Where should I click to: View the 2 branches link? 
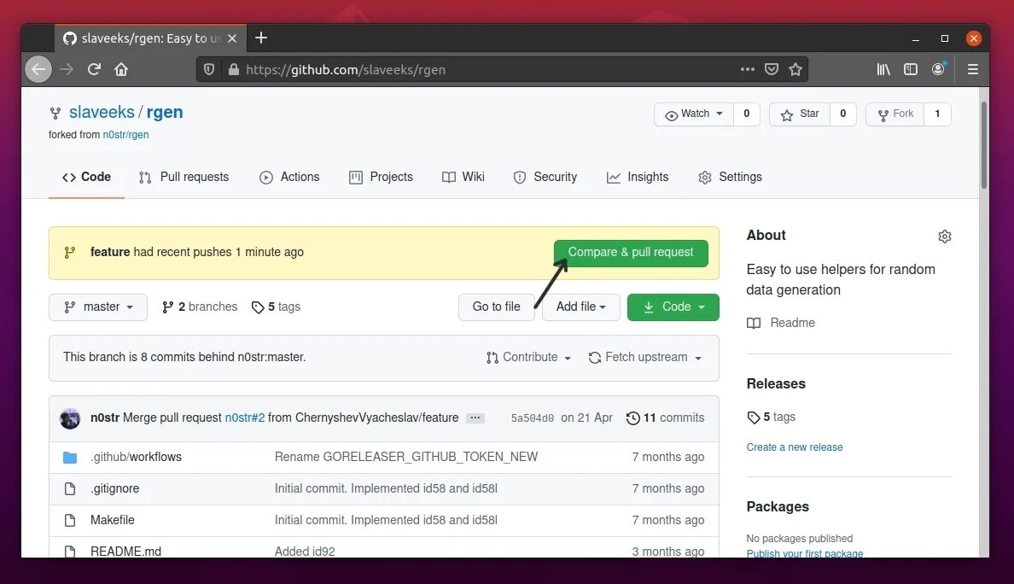coord(200,307)
